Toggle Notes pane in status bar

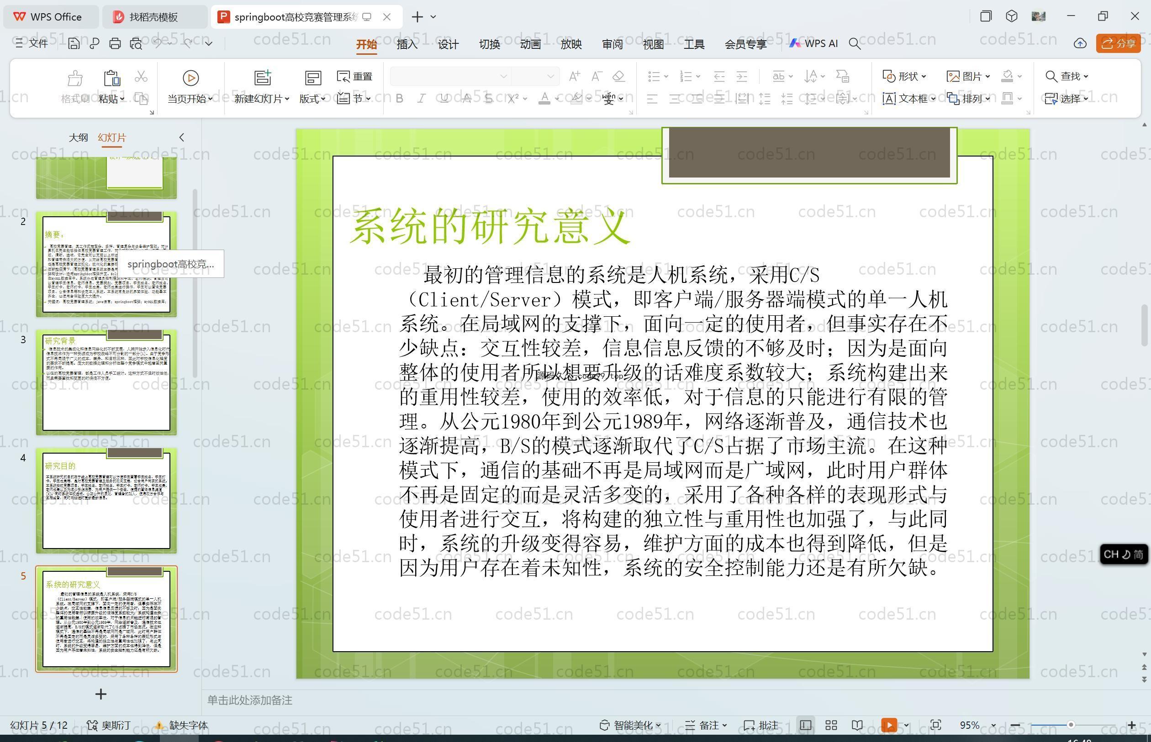[706, 725]
